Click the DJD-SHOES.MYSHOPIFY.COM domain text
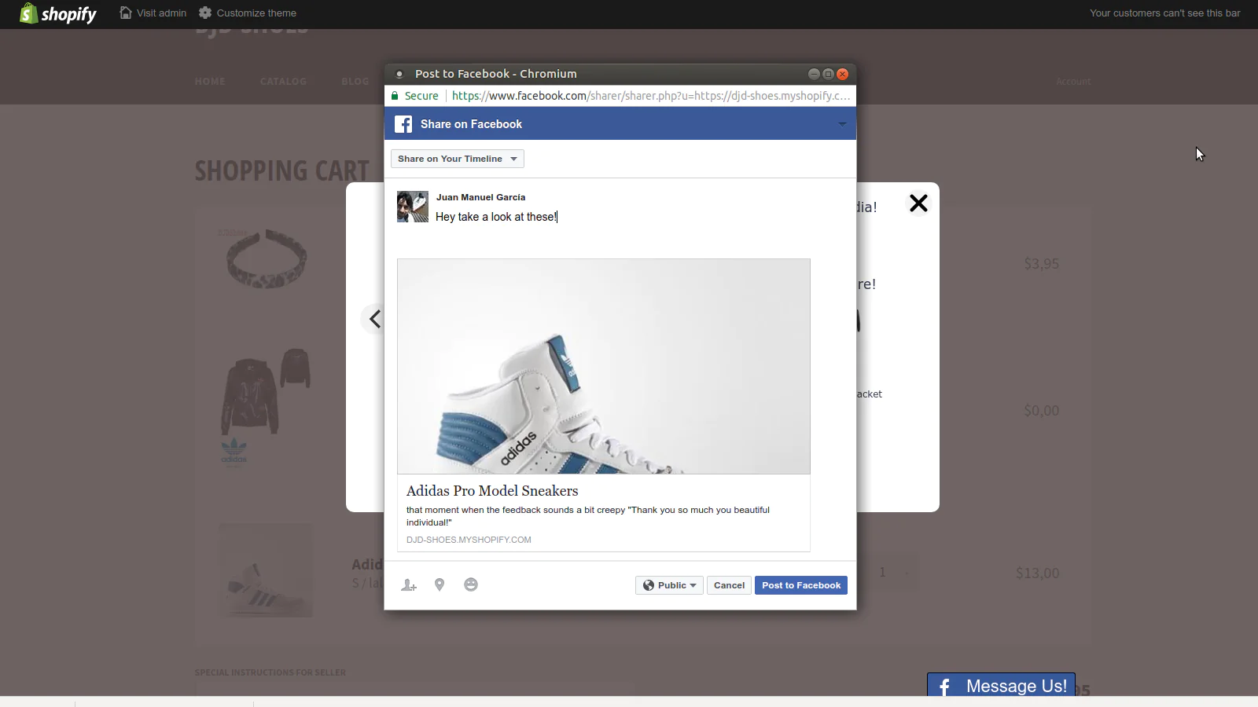 469,540
